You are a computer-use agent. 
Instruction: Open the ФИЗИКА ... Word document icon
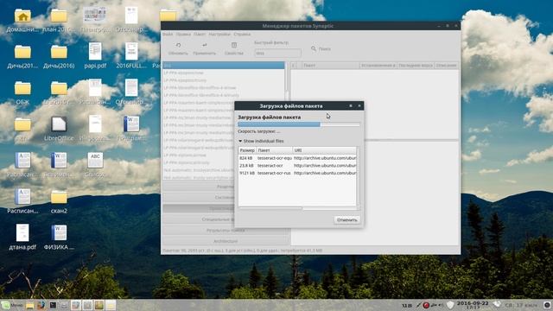point(59,232)
